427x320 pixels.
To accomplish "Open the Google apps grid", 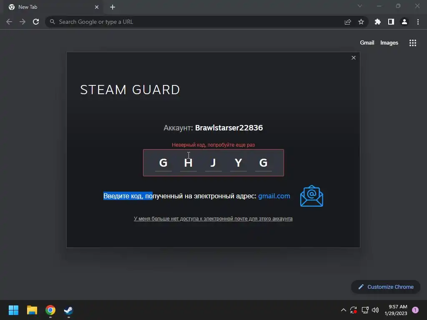I will (x=413, y=43).
